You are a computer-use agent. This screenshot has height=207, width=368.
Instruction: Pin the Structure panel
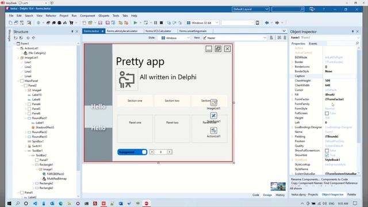(x=72, y=32)
